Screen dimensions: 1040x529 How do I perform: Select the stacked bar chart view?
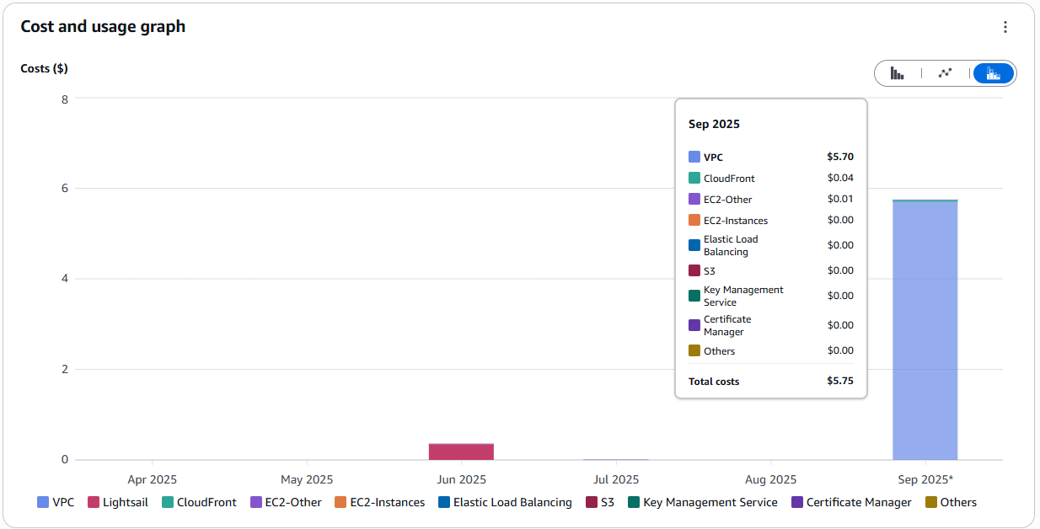click(994, 73)
